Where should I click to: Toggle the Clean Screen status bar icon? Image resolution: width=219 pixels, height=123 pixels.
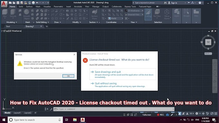(x=212, y=114)
